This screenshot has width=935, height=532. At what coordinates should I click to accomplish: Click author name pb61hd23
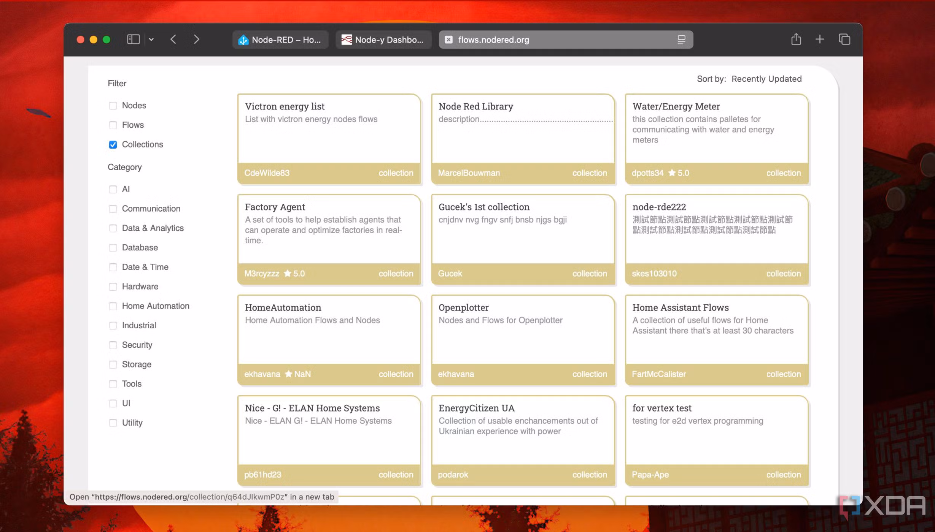pyautogui.click(x=262, y=475)
